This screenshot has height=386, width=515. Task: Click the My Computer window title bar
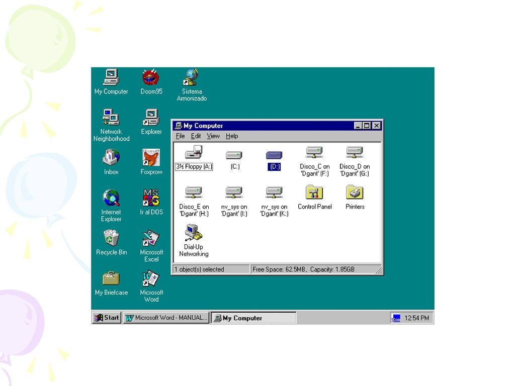click(x=277, y=126)
